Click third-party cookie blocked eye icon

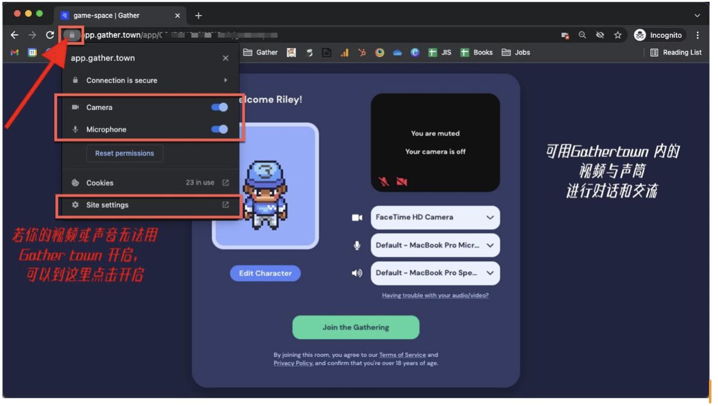[600, 35]
